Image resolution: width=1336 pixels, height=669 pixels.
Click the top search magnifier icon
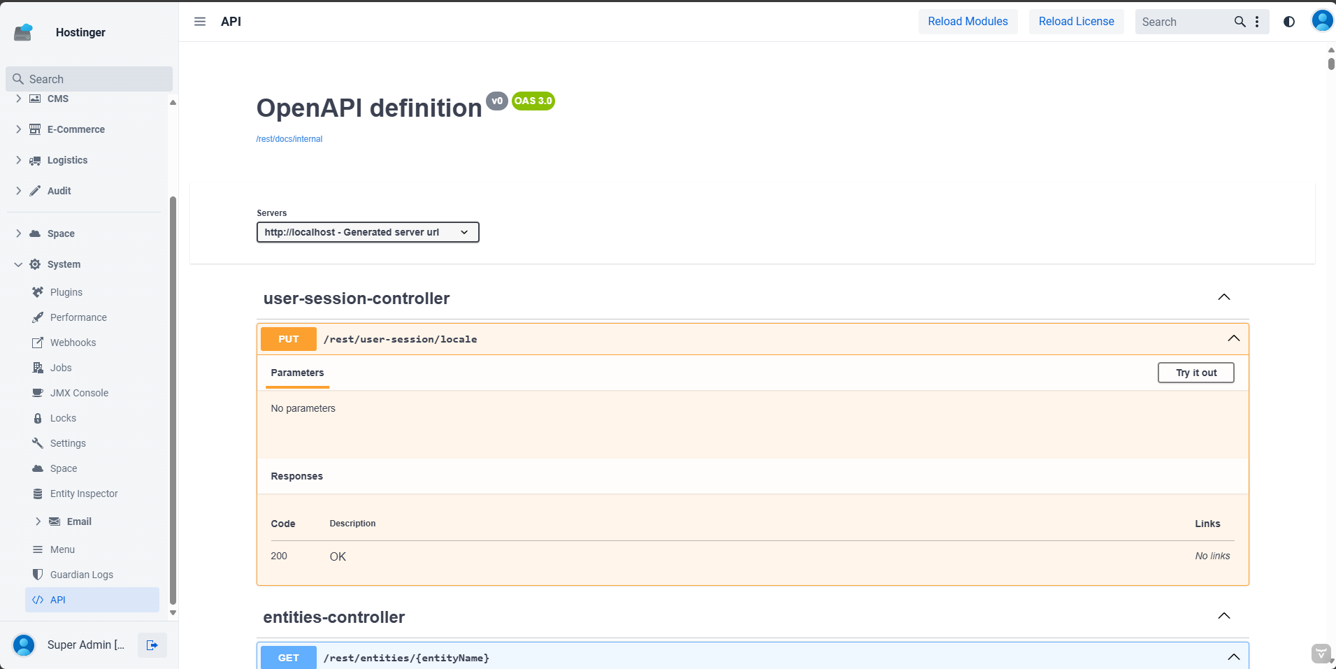tap(1240, 22)
